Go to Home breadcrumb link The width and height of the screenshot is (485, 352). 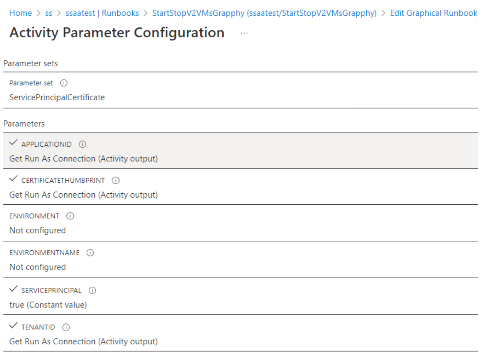pos(20,13)
